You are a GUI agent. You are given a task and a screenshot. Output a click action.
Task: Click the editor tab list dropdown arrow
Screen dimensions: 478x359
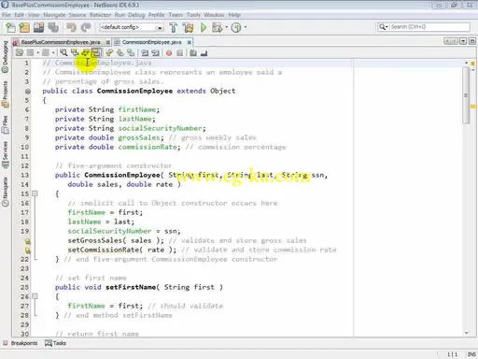[463, 41]
